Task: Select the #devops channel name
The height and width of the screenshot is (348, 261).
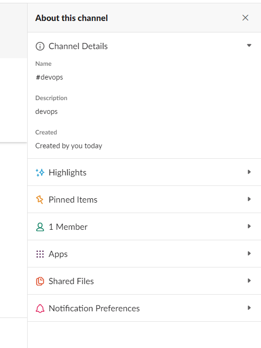Action: 49,77
